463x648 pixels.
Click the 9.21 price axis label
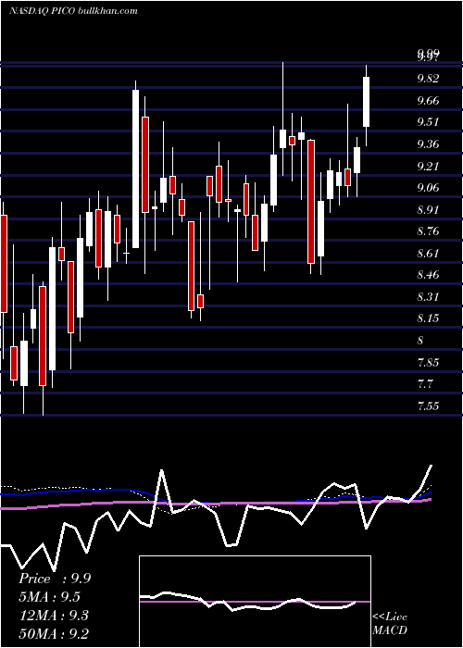(x=428, y=166)
